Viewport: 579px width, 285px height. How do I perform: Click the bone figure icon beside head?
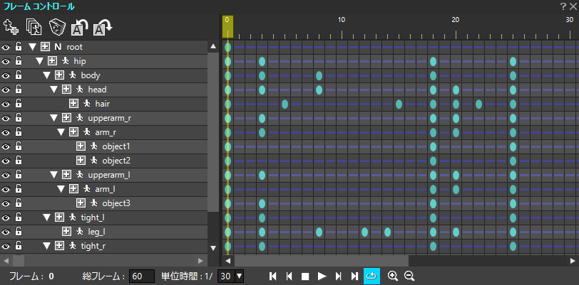79,90
